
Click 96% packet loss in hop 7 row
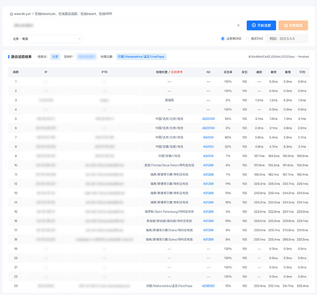[x=228, y=137]
